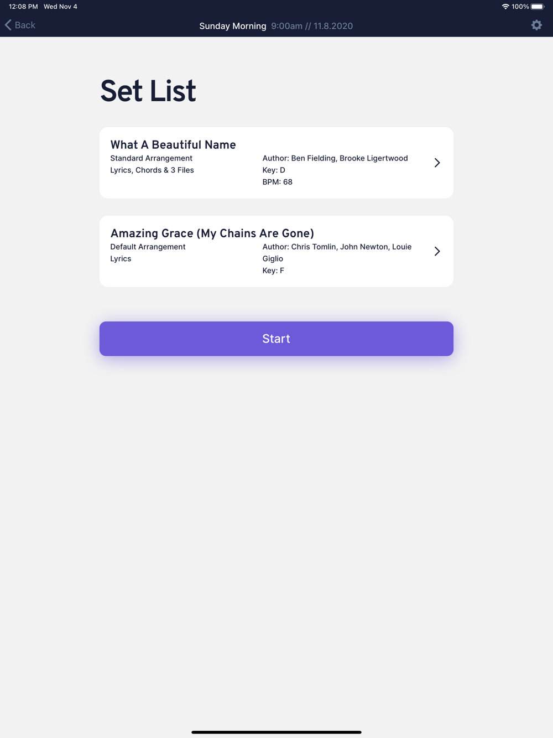The width and height of the screenshot is (553, 738).
Task: Select the Sunday Morning service title
Action: coord(233,26)
